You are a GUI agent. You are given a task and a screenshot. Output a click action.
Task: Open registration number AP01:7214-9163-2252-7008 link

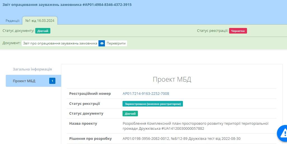click(146, 93)
